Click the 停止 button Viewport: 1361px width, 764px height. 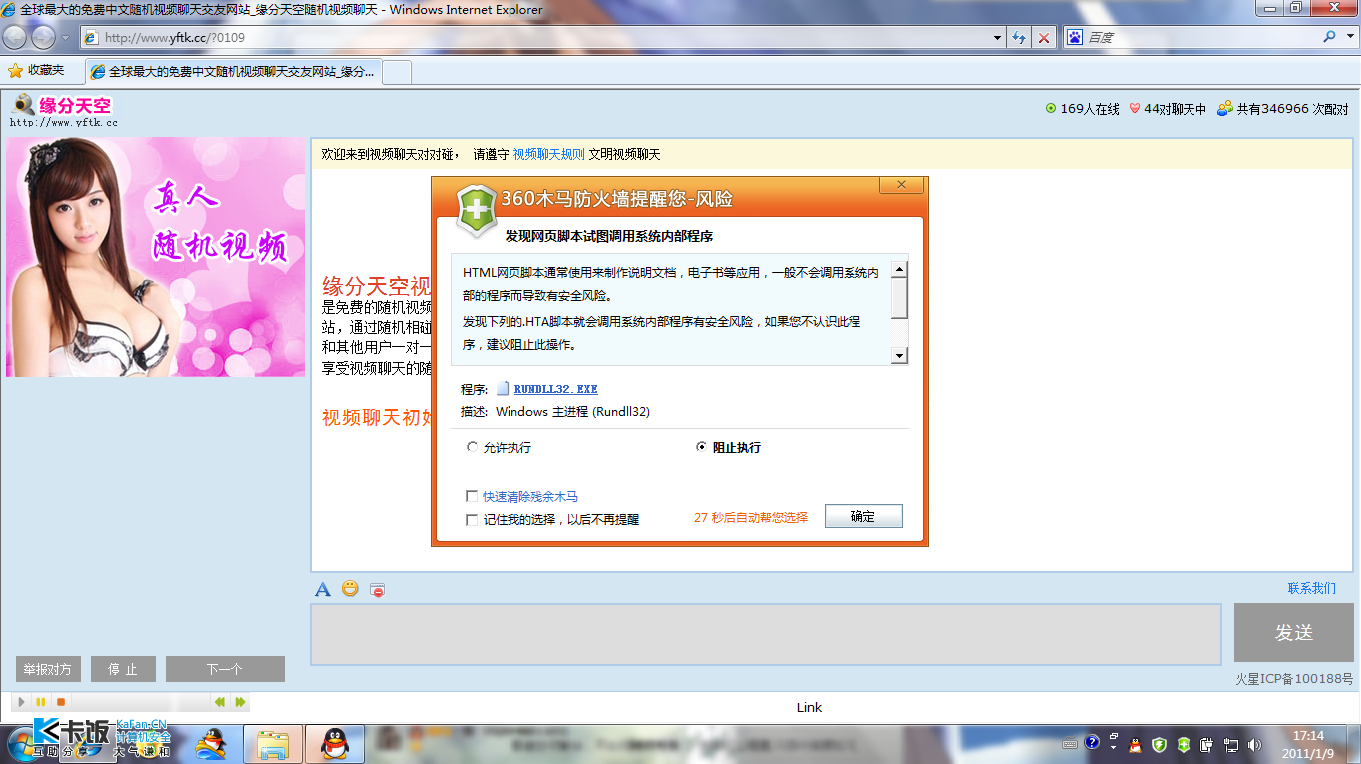point(123,669)
